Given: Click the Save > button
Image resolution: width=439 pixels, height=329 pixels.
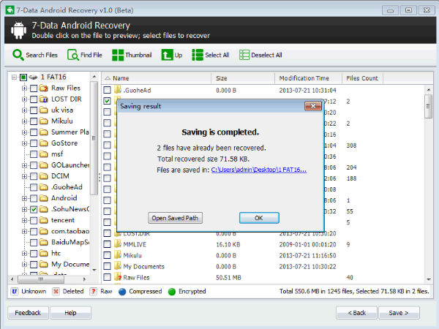Looking at the screenshot, I should click(399, 313).
